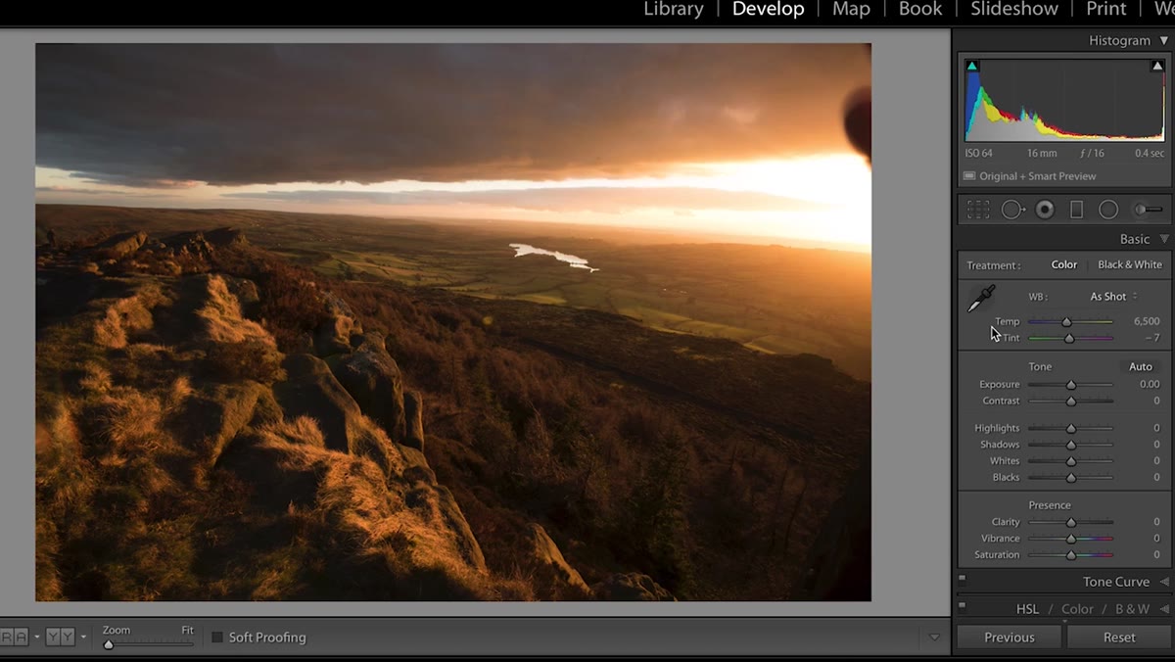Open the Color tab in HSL panel
Image resolution: width=1175 pixels, height=662 pixels.
(x=1077, y=609)
